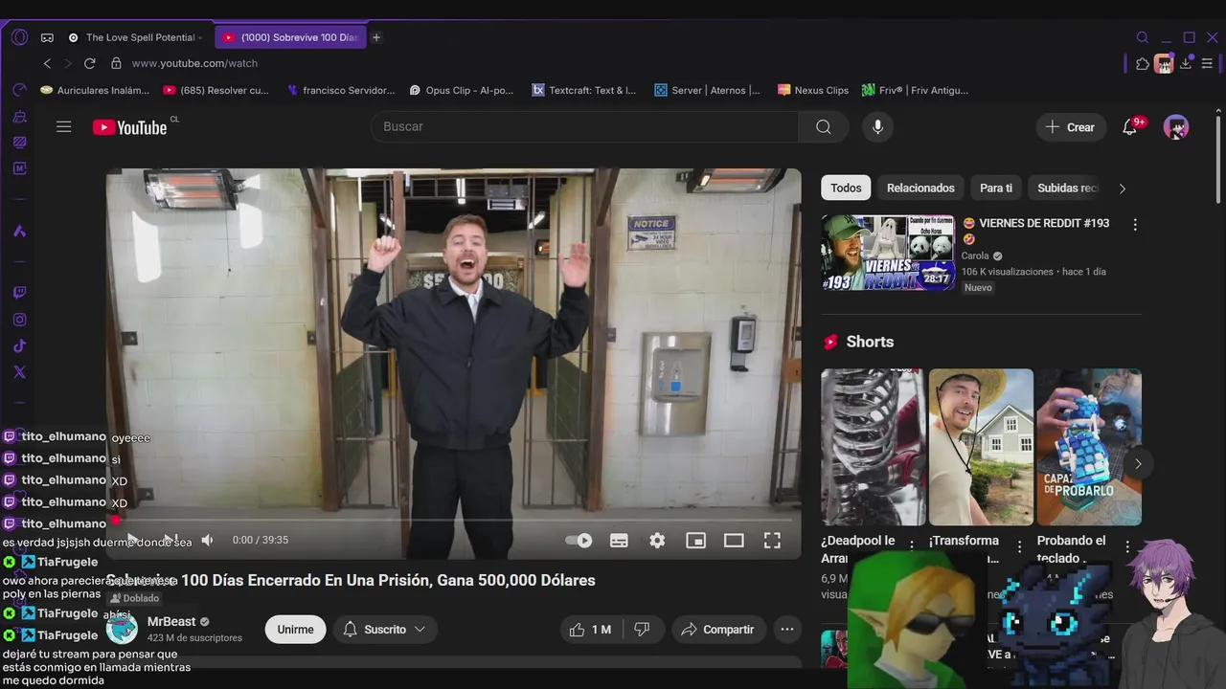The image size is (1226, 689).
Task: Click the YouTube search magnifier button
Action: click(824, 127)
